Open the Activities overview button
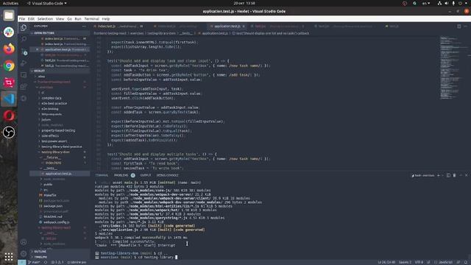471x265 pixels. click(10, 3)
